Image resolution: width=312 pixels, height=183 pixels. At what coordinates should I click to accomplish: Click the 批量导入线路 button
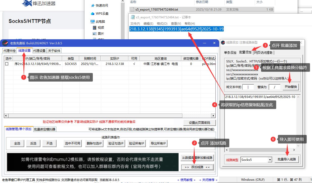tap(287, 159)
